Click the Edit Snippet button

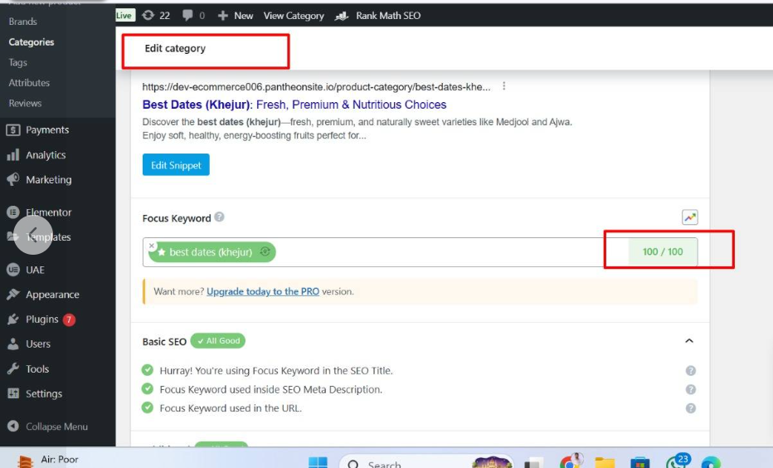(176, 165)
